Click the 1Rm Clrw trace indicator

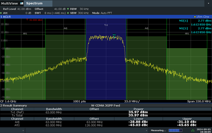click(202, 17)
